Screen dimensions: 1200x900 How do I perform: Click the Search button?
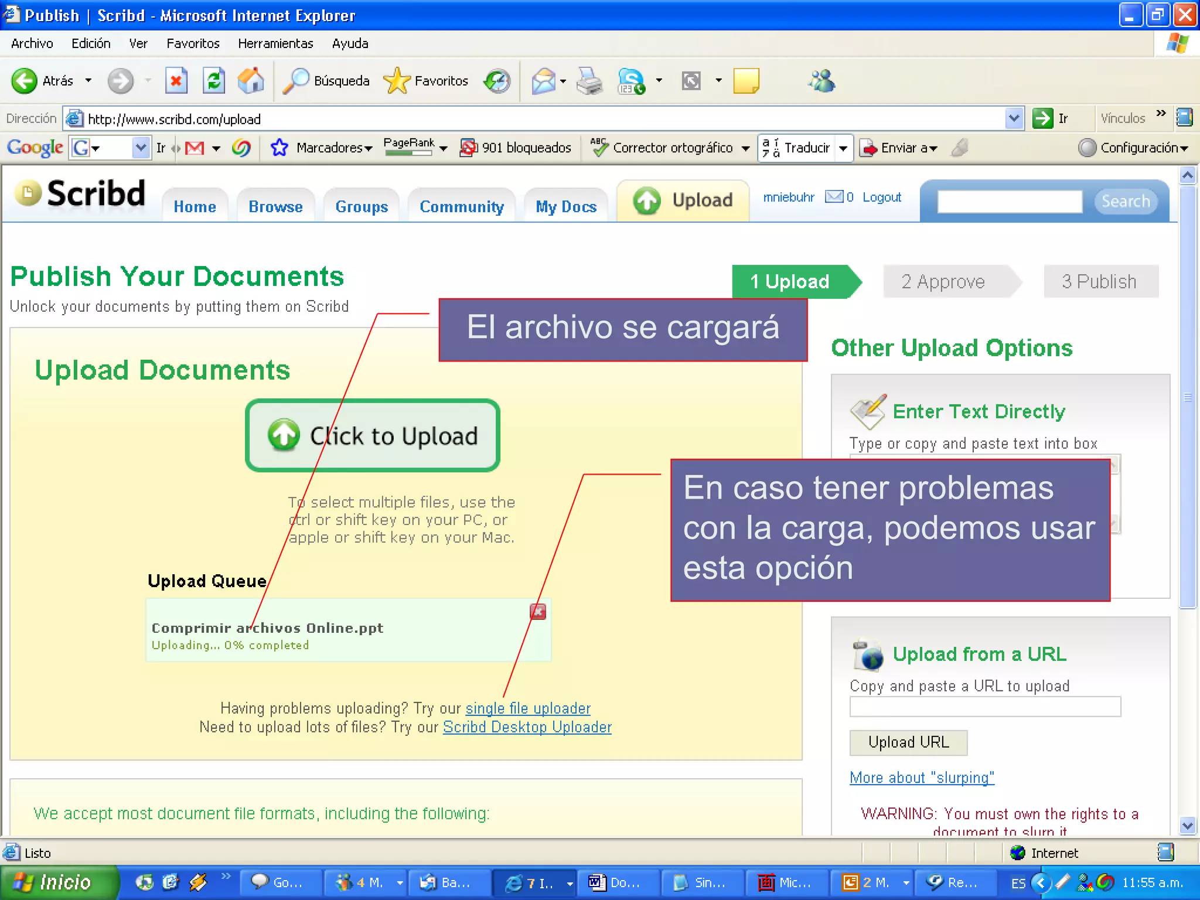1126,201
